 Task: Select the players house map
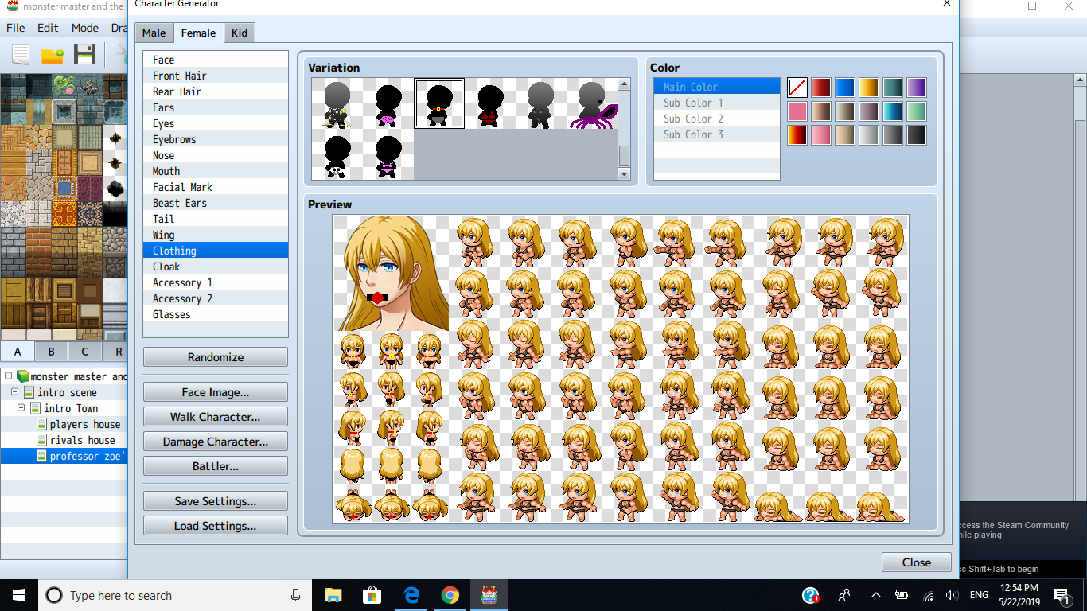pyautogui.click(x=85, y=424)
